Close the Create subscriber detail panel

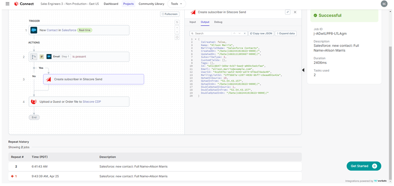coord(295,12)
